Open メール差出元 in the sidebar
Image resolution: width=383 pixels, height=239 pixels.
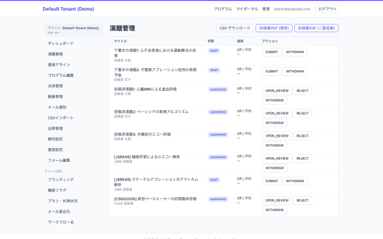click(x=74, y=212)
